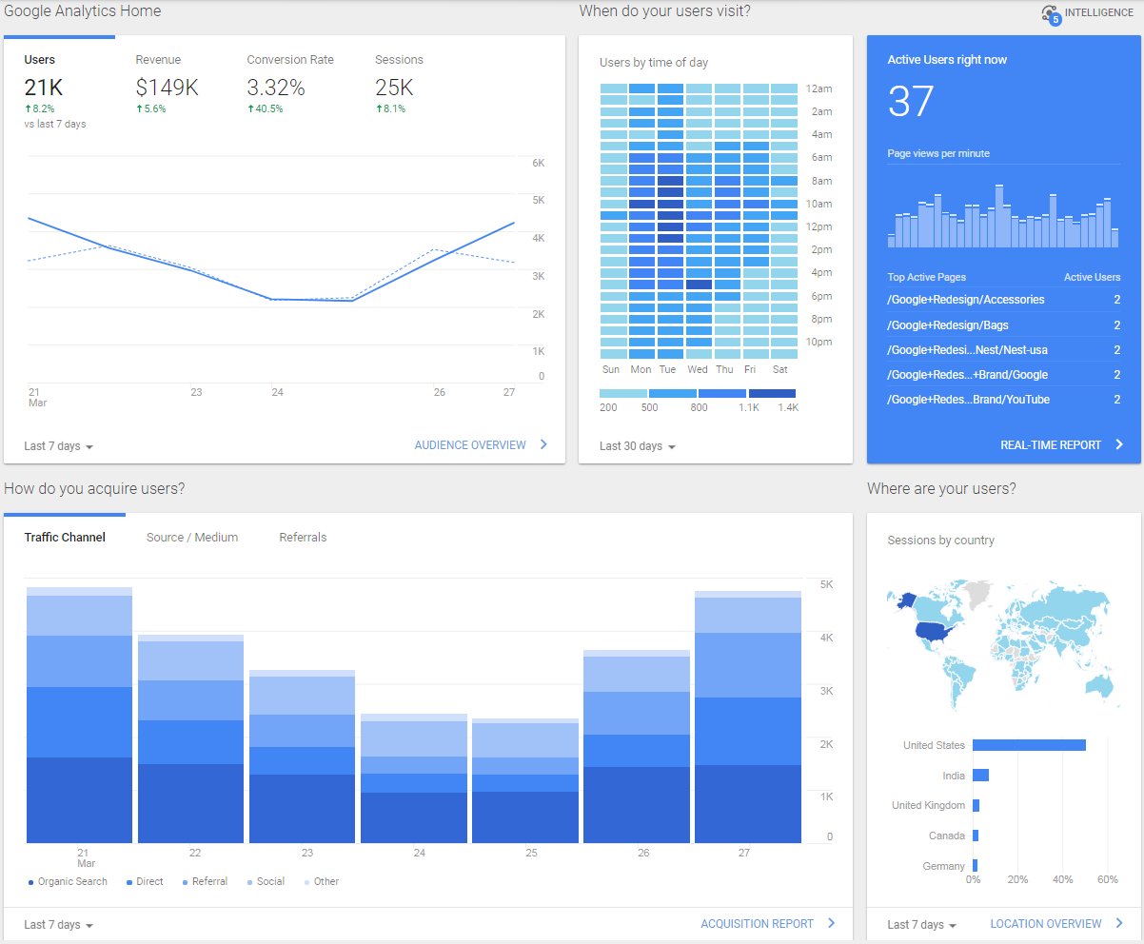
Task: Click the 3.32% conversion rate value
Action: pos(276,88)
